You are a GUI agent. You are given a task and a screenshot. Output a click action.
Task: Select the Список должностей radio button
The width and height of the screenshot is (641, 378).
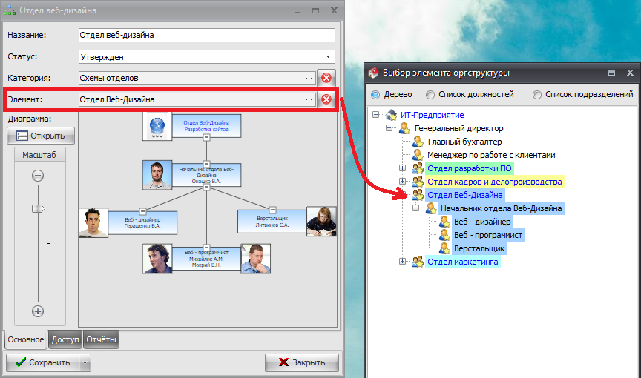click(x=430, y=95)
